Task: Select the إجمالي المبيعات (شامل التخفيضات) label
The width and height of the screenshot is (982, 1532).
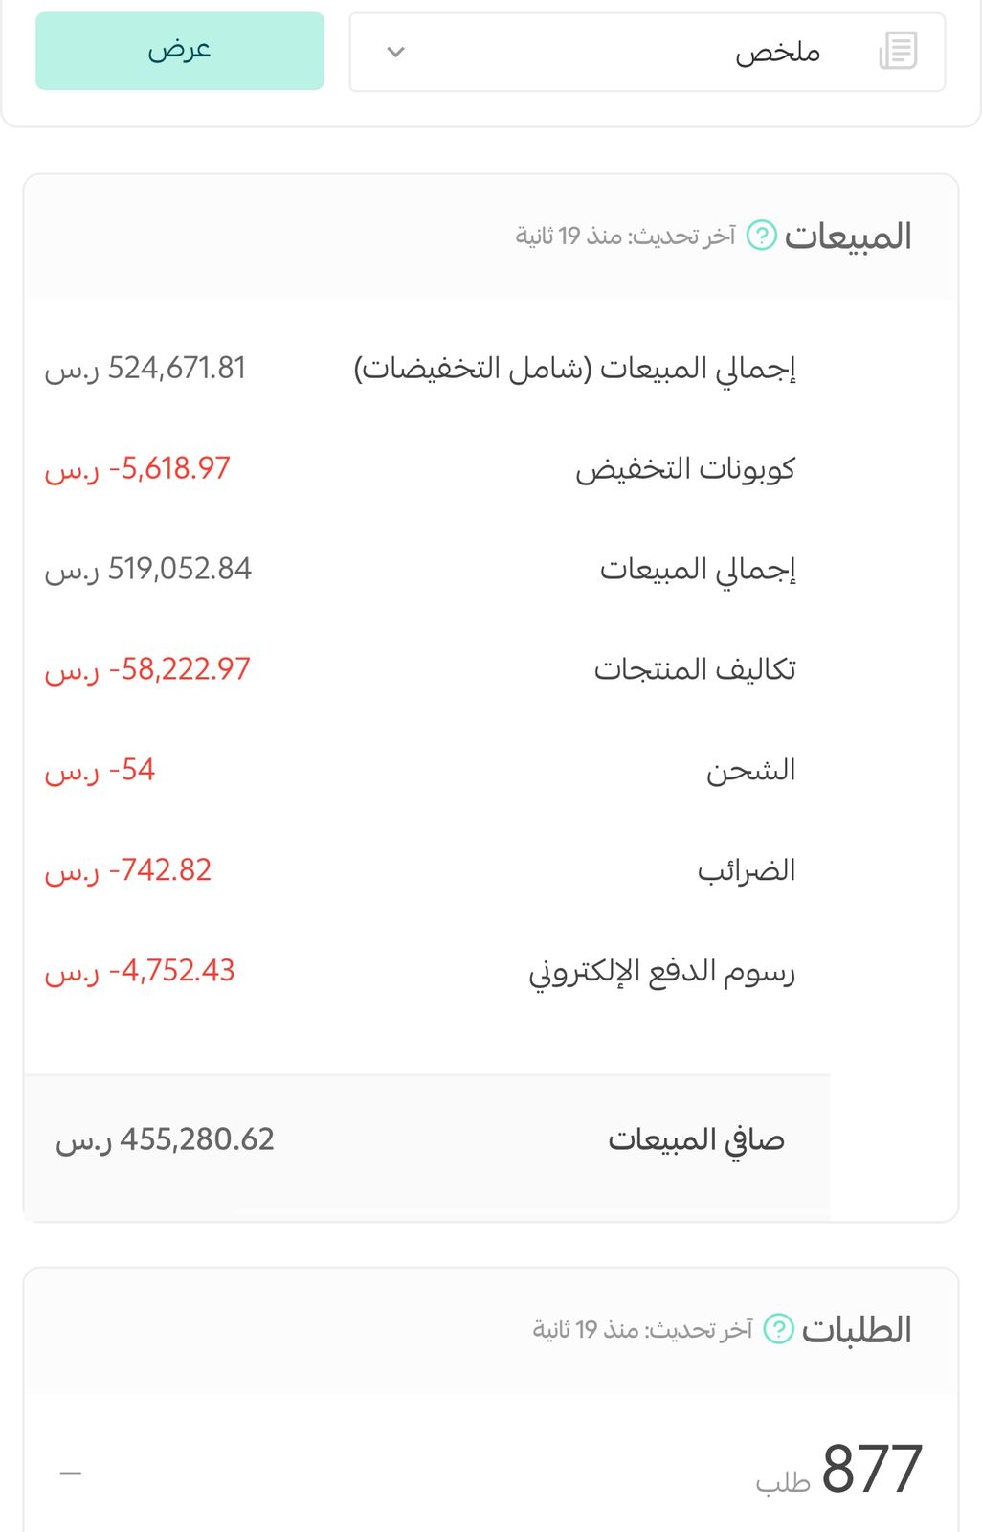Action: 574,369
